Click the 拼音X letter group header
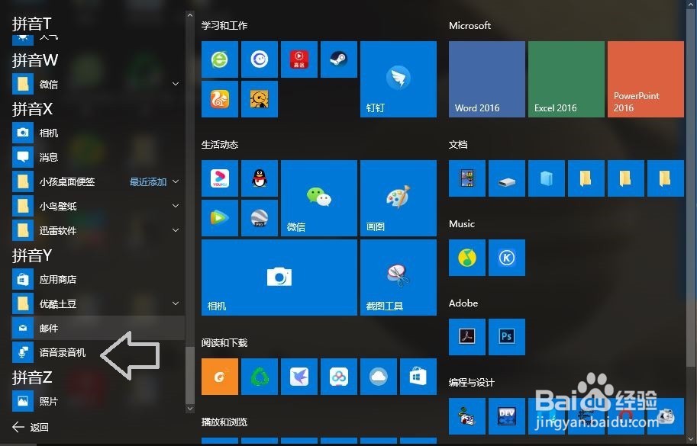 coord(33,109)
